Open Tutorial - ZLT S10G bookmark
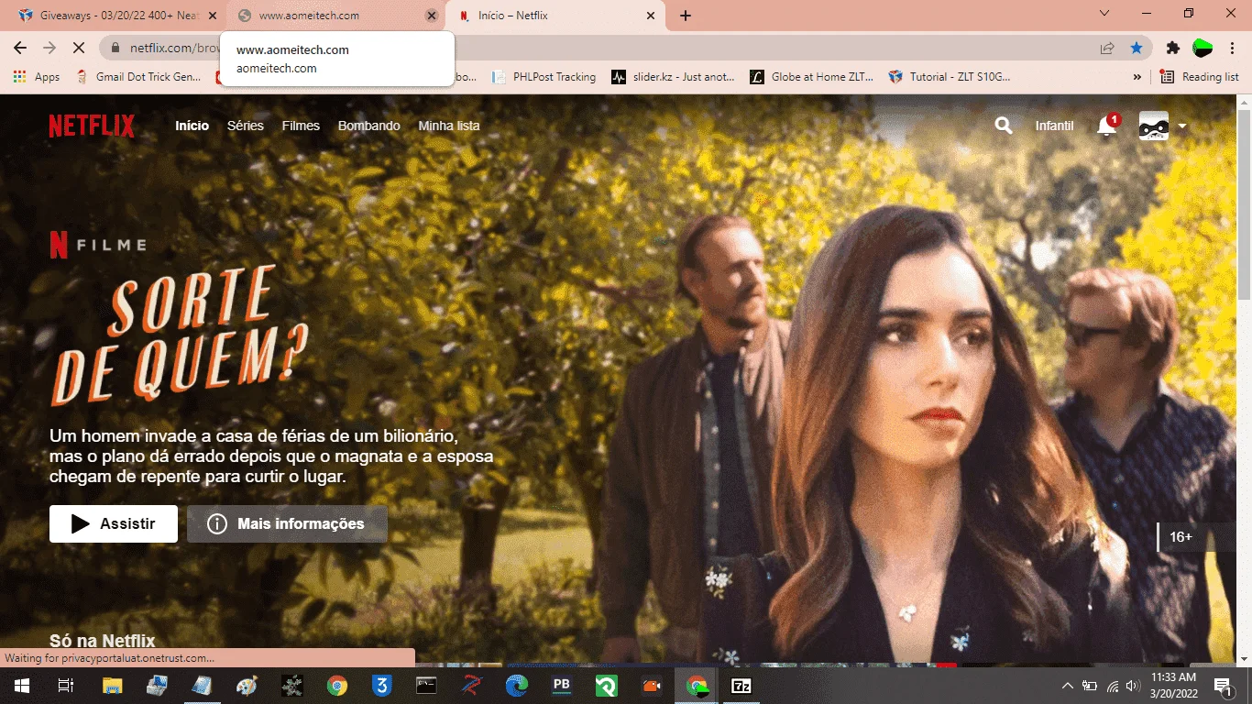1252x704 pixels. (x=950, y=77)
